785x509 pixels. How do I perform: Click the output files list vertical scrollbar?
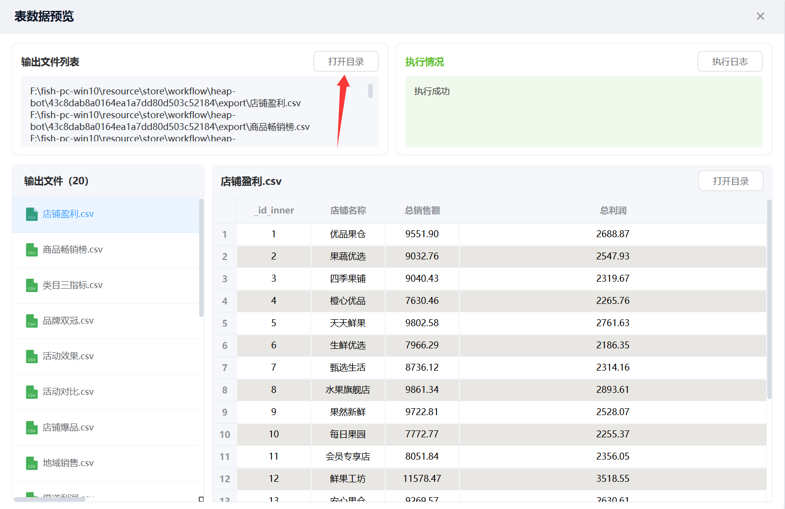pyautogui.click(x=201, y=257)
